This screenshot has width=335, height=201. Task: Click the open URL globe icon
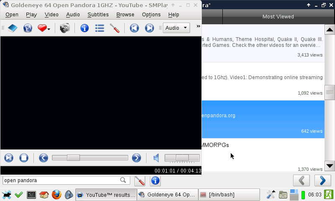28,28
